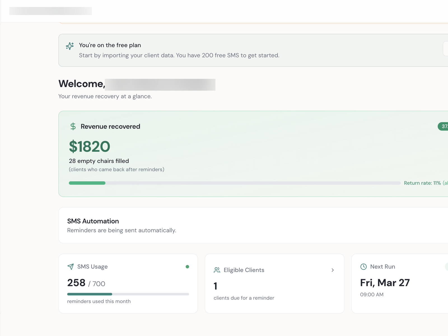Click the clients due for a reminder link

pos(244,298)
